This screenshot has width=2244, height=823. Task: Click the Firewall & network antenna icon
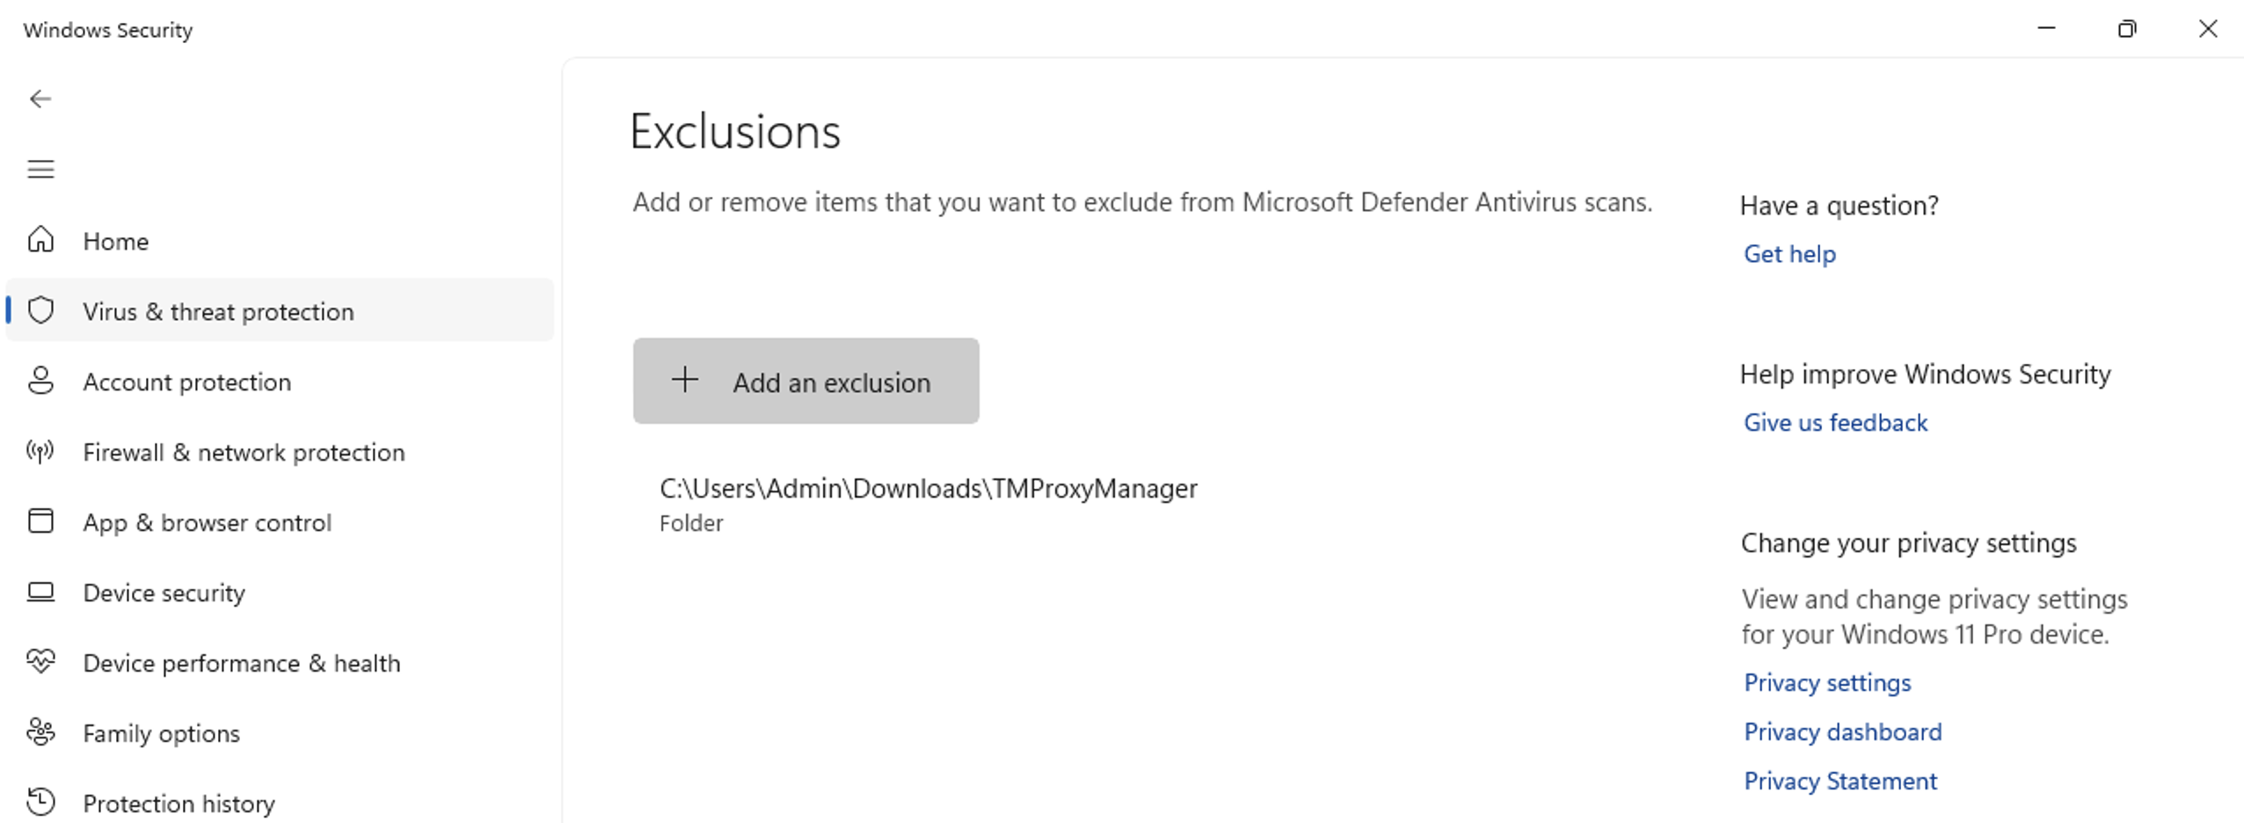tap(40, 451)
